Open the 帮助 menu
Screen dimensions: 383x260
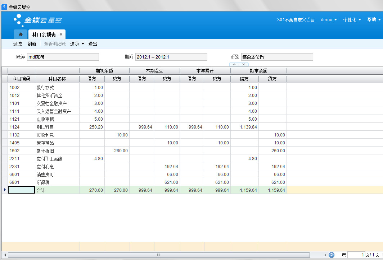point(374,20)
